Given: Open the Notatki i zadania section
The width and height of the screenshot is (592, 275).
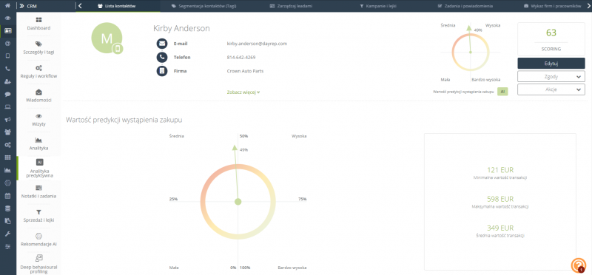Looking at the screenshot, I should pos(38,191).
